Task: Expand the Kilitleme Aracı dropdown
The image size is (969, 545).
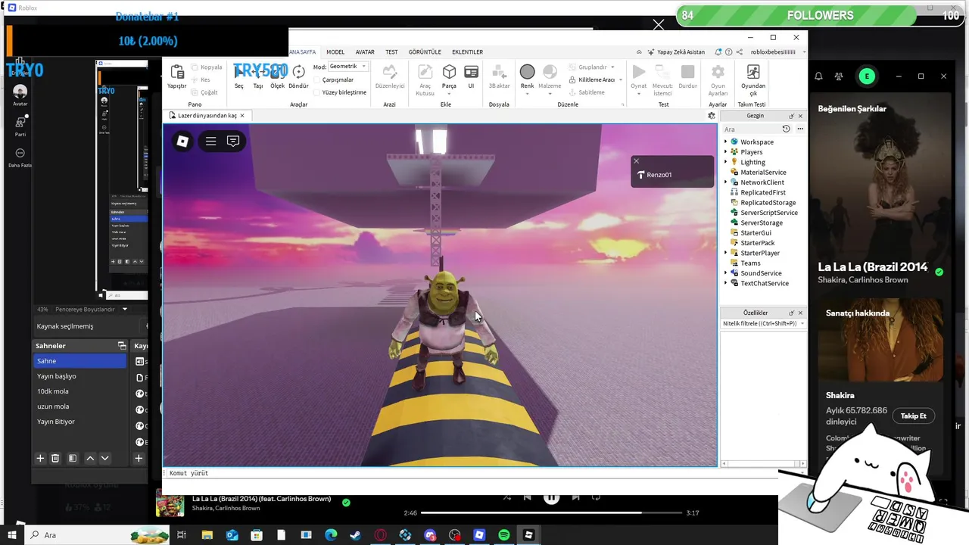Action: point(620,79)
